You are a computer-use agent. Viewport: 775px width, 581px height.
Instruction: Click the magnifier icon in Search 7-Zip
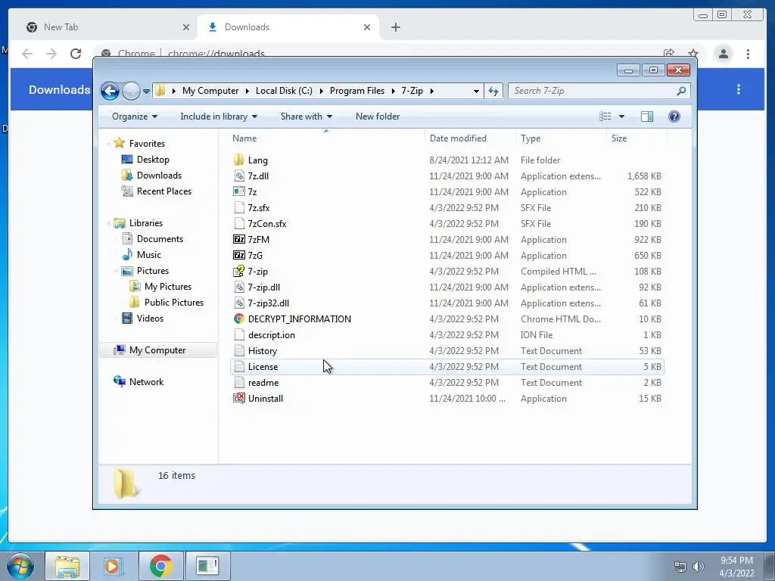(x=681, y=91)
